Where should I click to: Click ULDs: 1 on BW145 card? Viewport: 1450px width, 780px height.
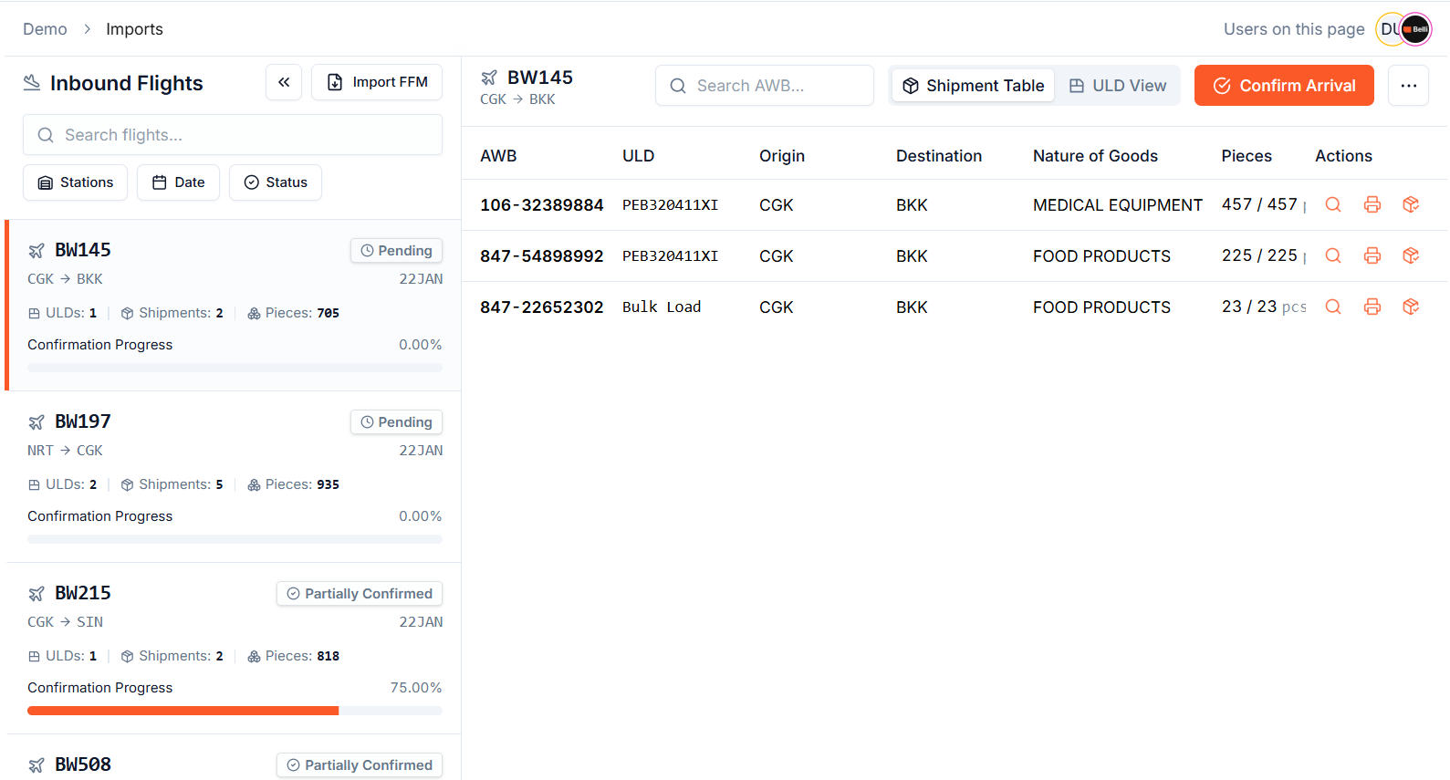(62, 313)
